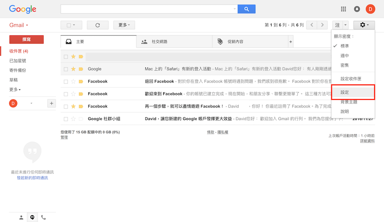Star the Google 社群小組 email
Screen dimensions: 384x222
[x=73, y=119]
